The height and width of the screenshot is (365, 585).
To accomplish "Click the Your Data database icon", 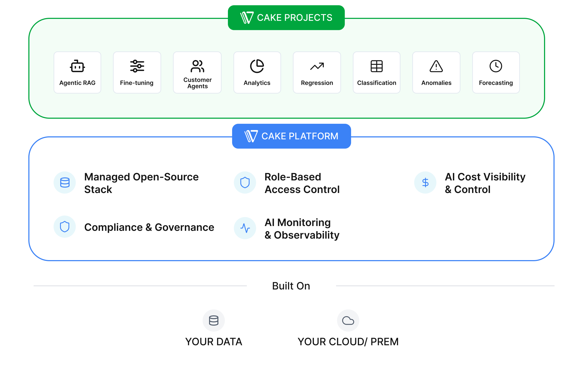I will tap(214, 320).
